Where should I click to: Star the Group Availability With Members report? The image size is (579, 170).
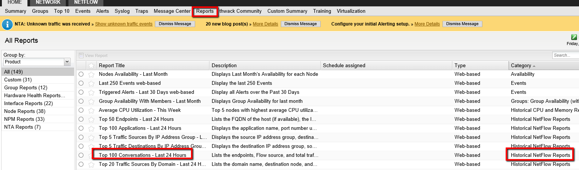[x=91, y=101]
